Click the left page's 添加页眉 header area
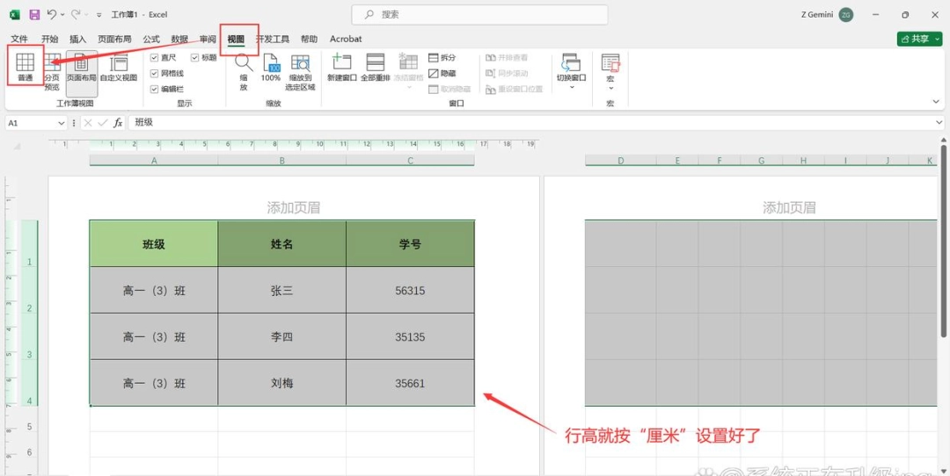This screenshot has width=950, height=476. pos(293,208)
